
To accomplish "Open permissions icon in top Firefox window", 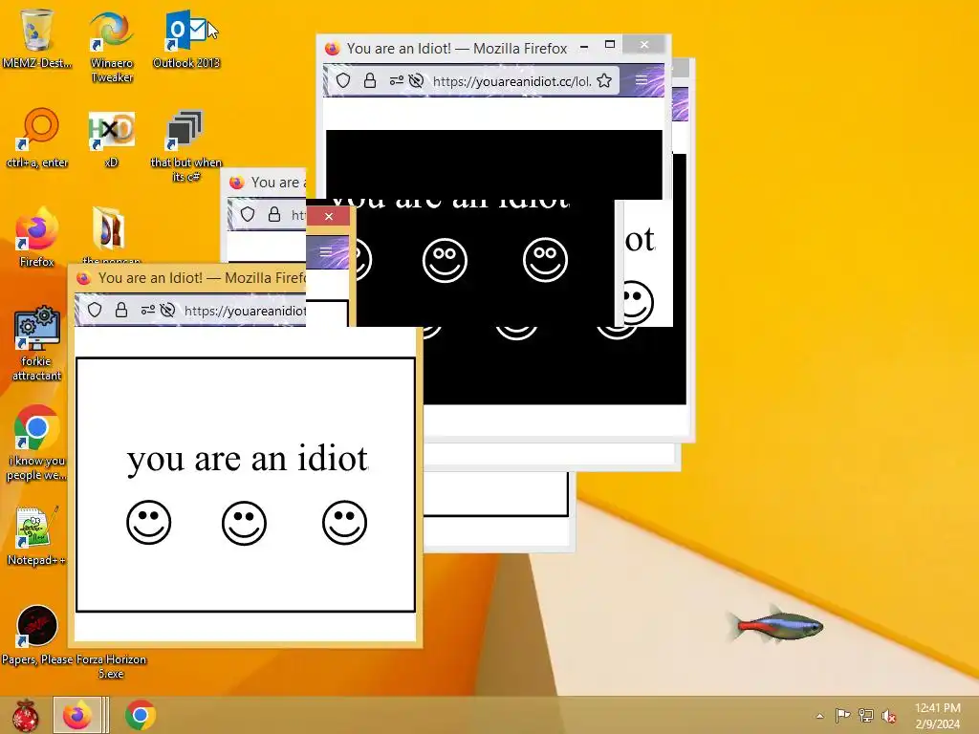I will pyautogui.click(x=396, y=80).
